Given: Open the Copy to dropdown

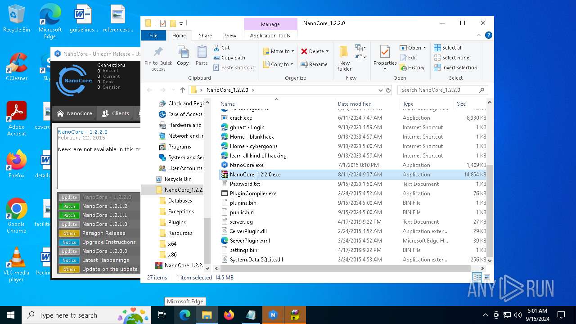Looking at the screenshot, I should tap(279, 64).
